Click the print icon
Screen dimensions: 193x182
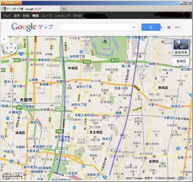(161, 27)
